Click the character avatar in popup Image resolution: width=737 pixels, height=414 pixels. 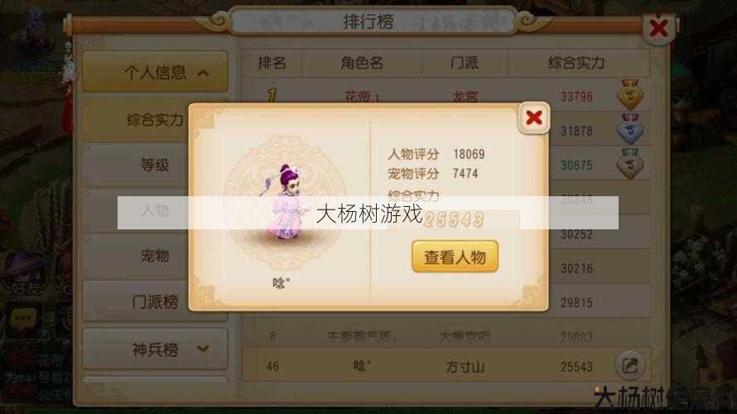point(284,202)
